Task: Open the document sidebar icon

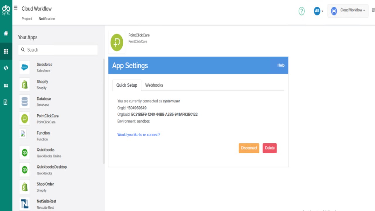Action: tap(6, 102)
